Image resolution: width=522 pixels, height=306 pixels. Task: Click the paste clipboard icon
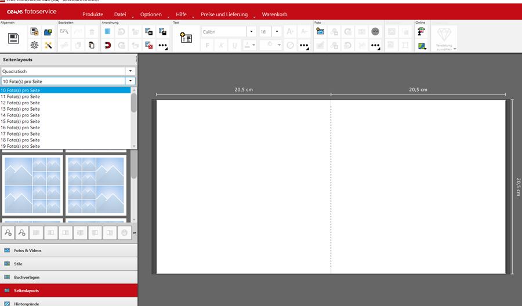[91, 45]
